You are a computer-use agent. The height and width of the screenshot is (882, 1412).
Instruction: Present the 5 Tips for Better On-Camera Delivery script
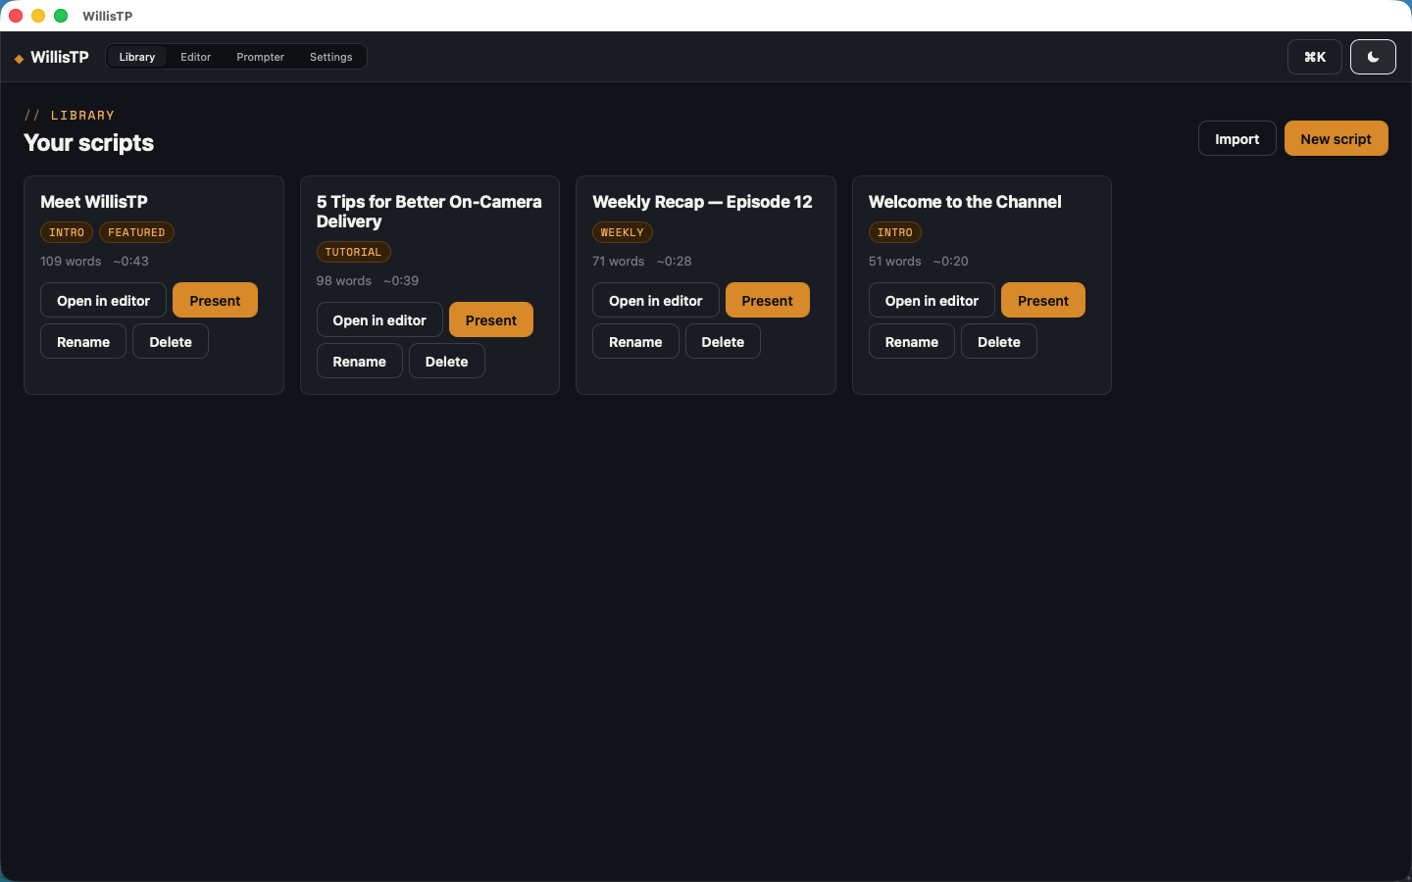point(491,319)
